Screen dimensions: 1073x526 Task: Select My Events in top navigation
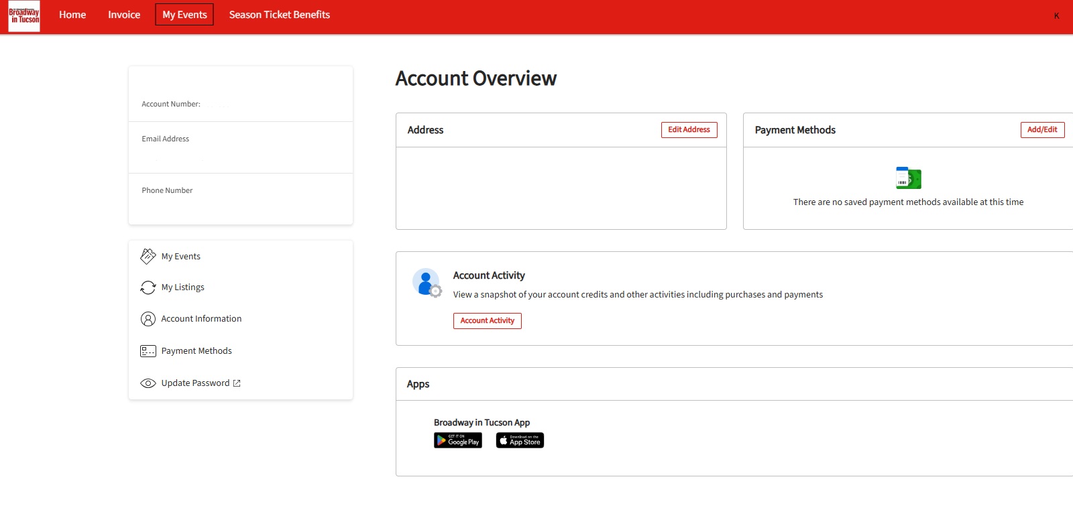point(184,15)
